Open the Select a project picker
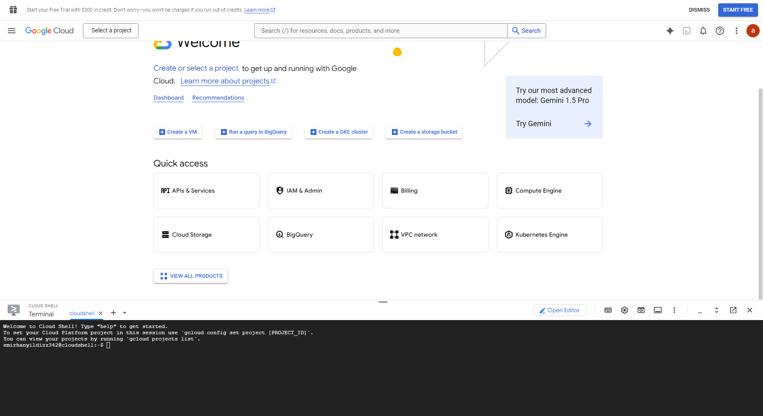 click(111, 31)
